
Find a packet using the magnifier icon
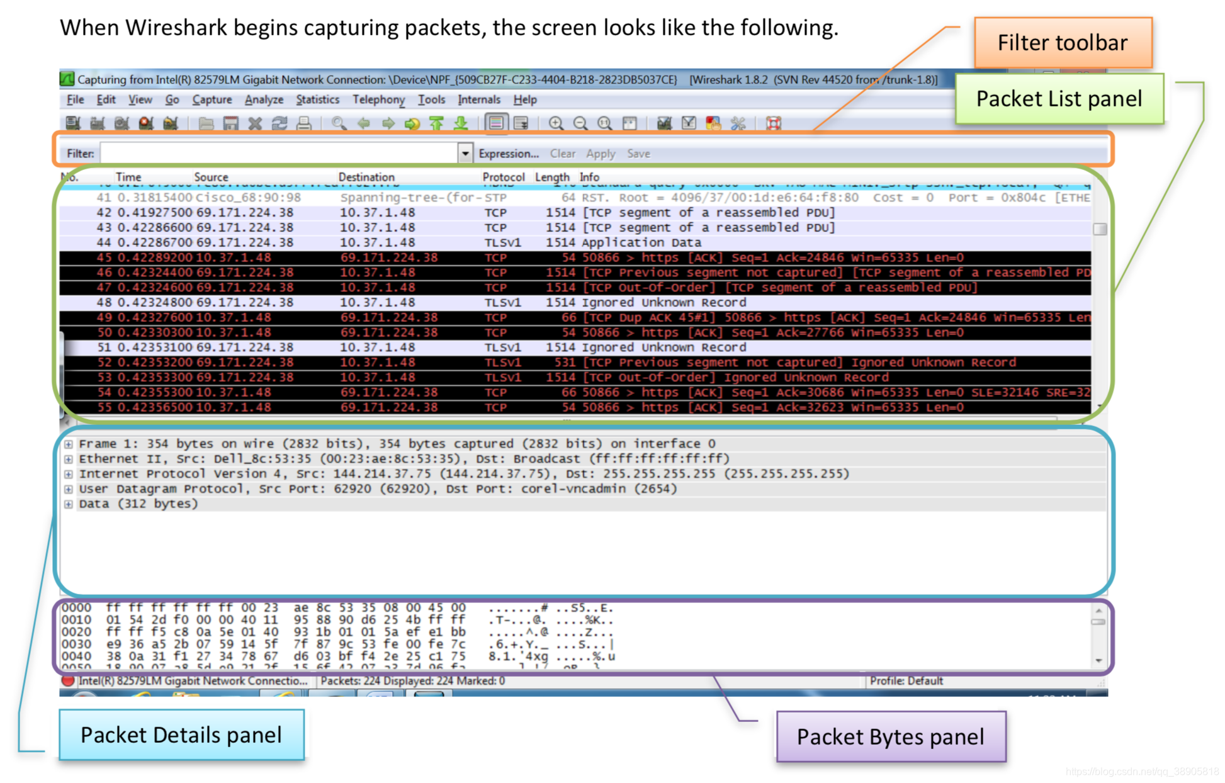[x=339, y=123]
